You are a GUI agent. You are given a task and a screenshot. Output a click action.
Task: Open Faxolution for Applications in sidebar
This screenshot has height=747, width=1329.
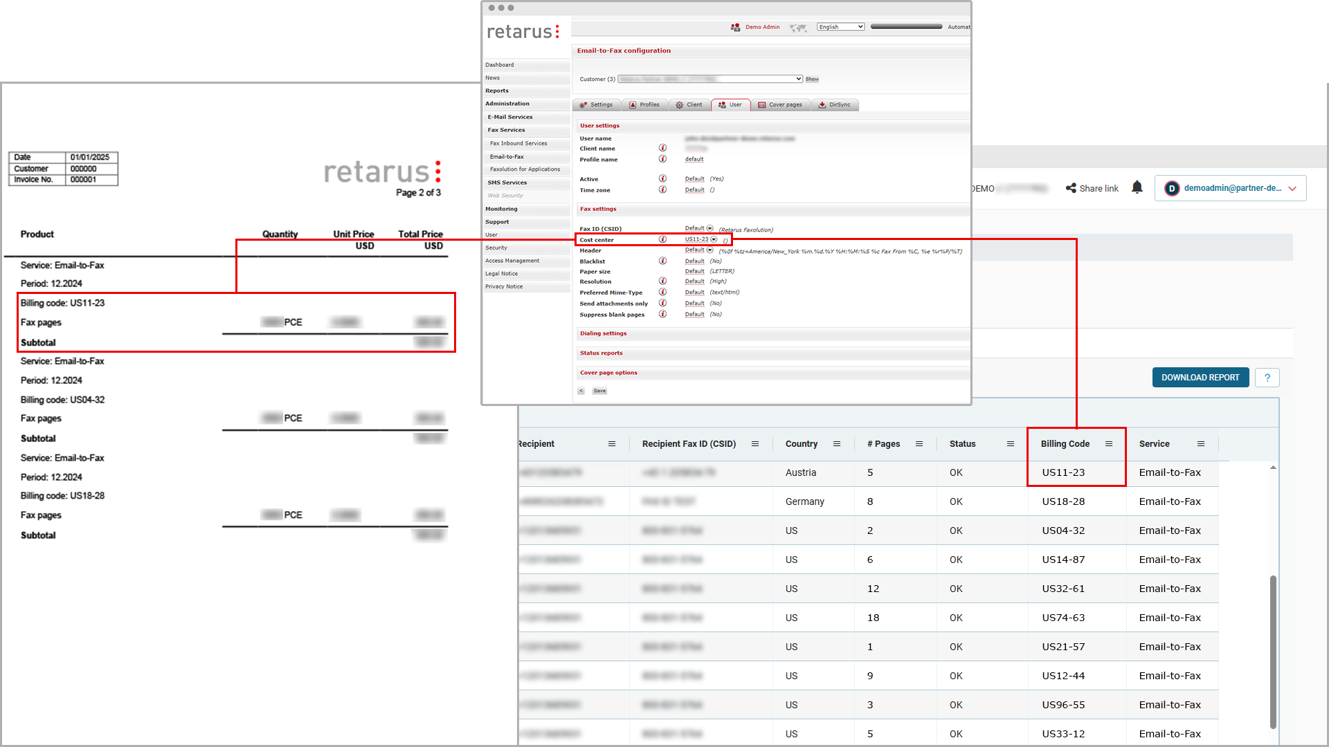pyautogui.click(x=526, y=169)
